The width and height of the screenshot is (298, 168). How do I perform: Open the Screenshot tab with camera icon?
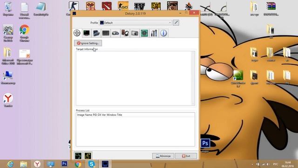[135, 33]
